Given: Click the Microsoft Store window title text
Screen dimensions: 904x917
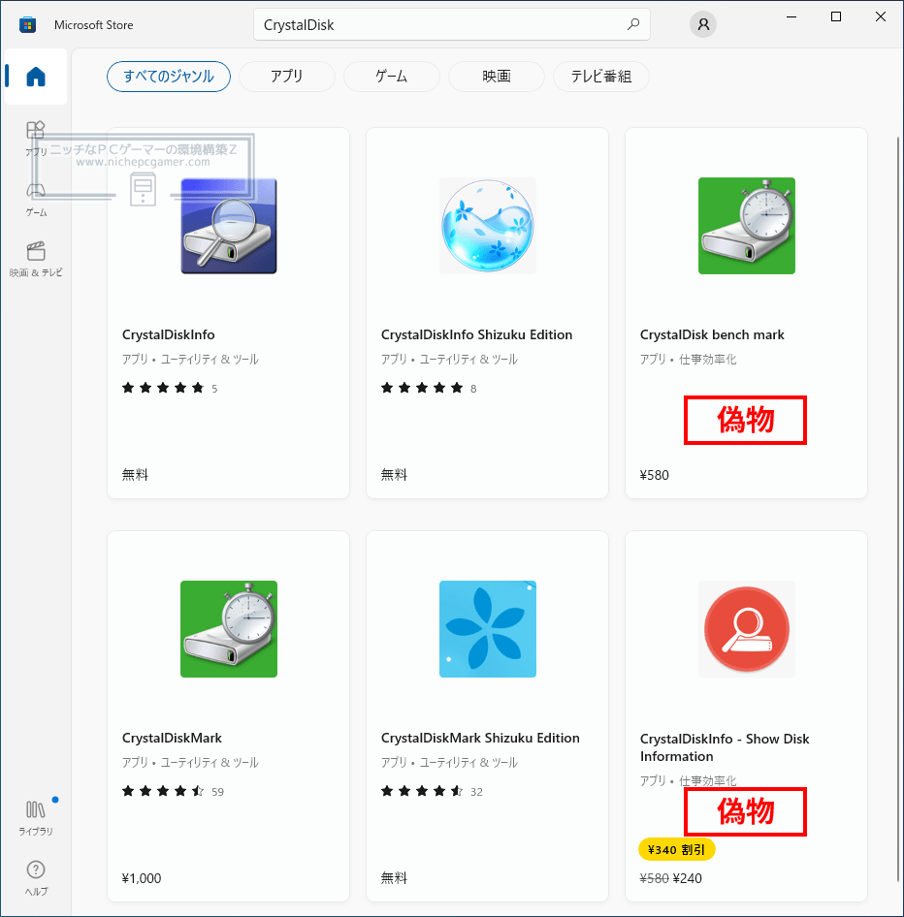Looking at the screenshot, I should [x=94, y=25].
